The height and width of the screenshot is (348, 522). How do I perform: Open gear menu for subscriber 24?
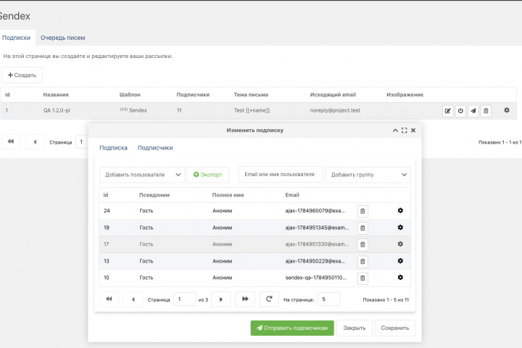(400, 210)
